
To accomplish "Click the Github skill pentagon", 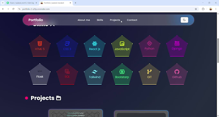I will pos(177,74).
